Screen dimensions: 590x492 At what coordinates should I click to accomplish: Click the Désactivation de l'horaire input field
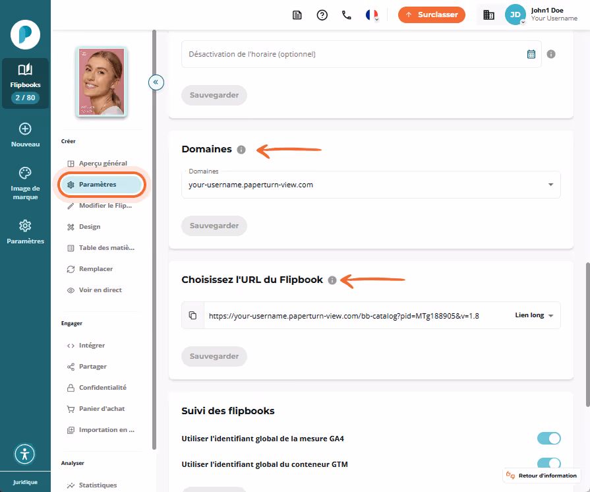coord(361,54)
